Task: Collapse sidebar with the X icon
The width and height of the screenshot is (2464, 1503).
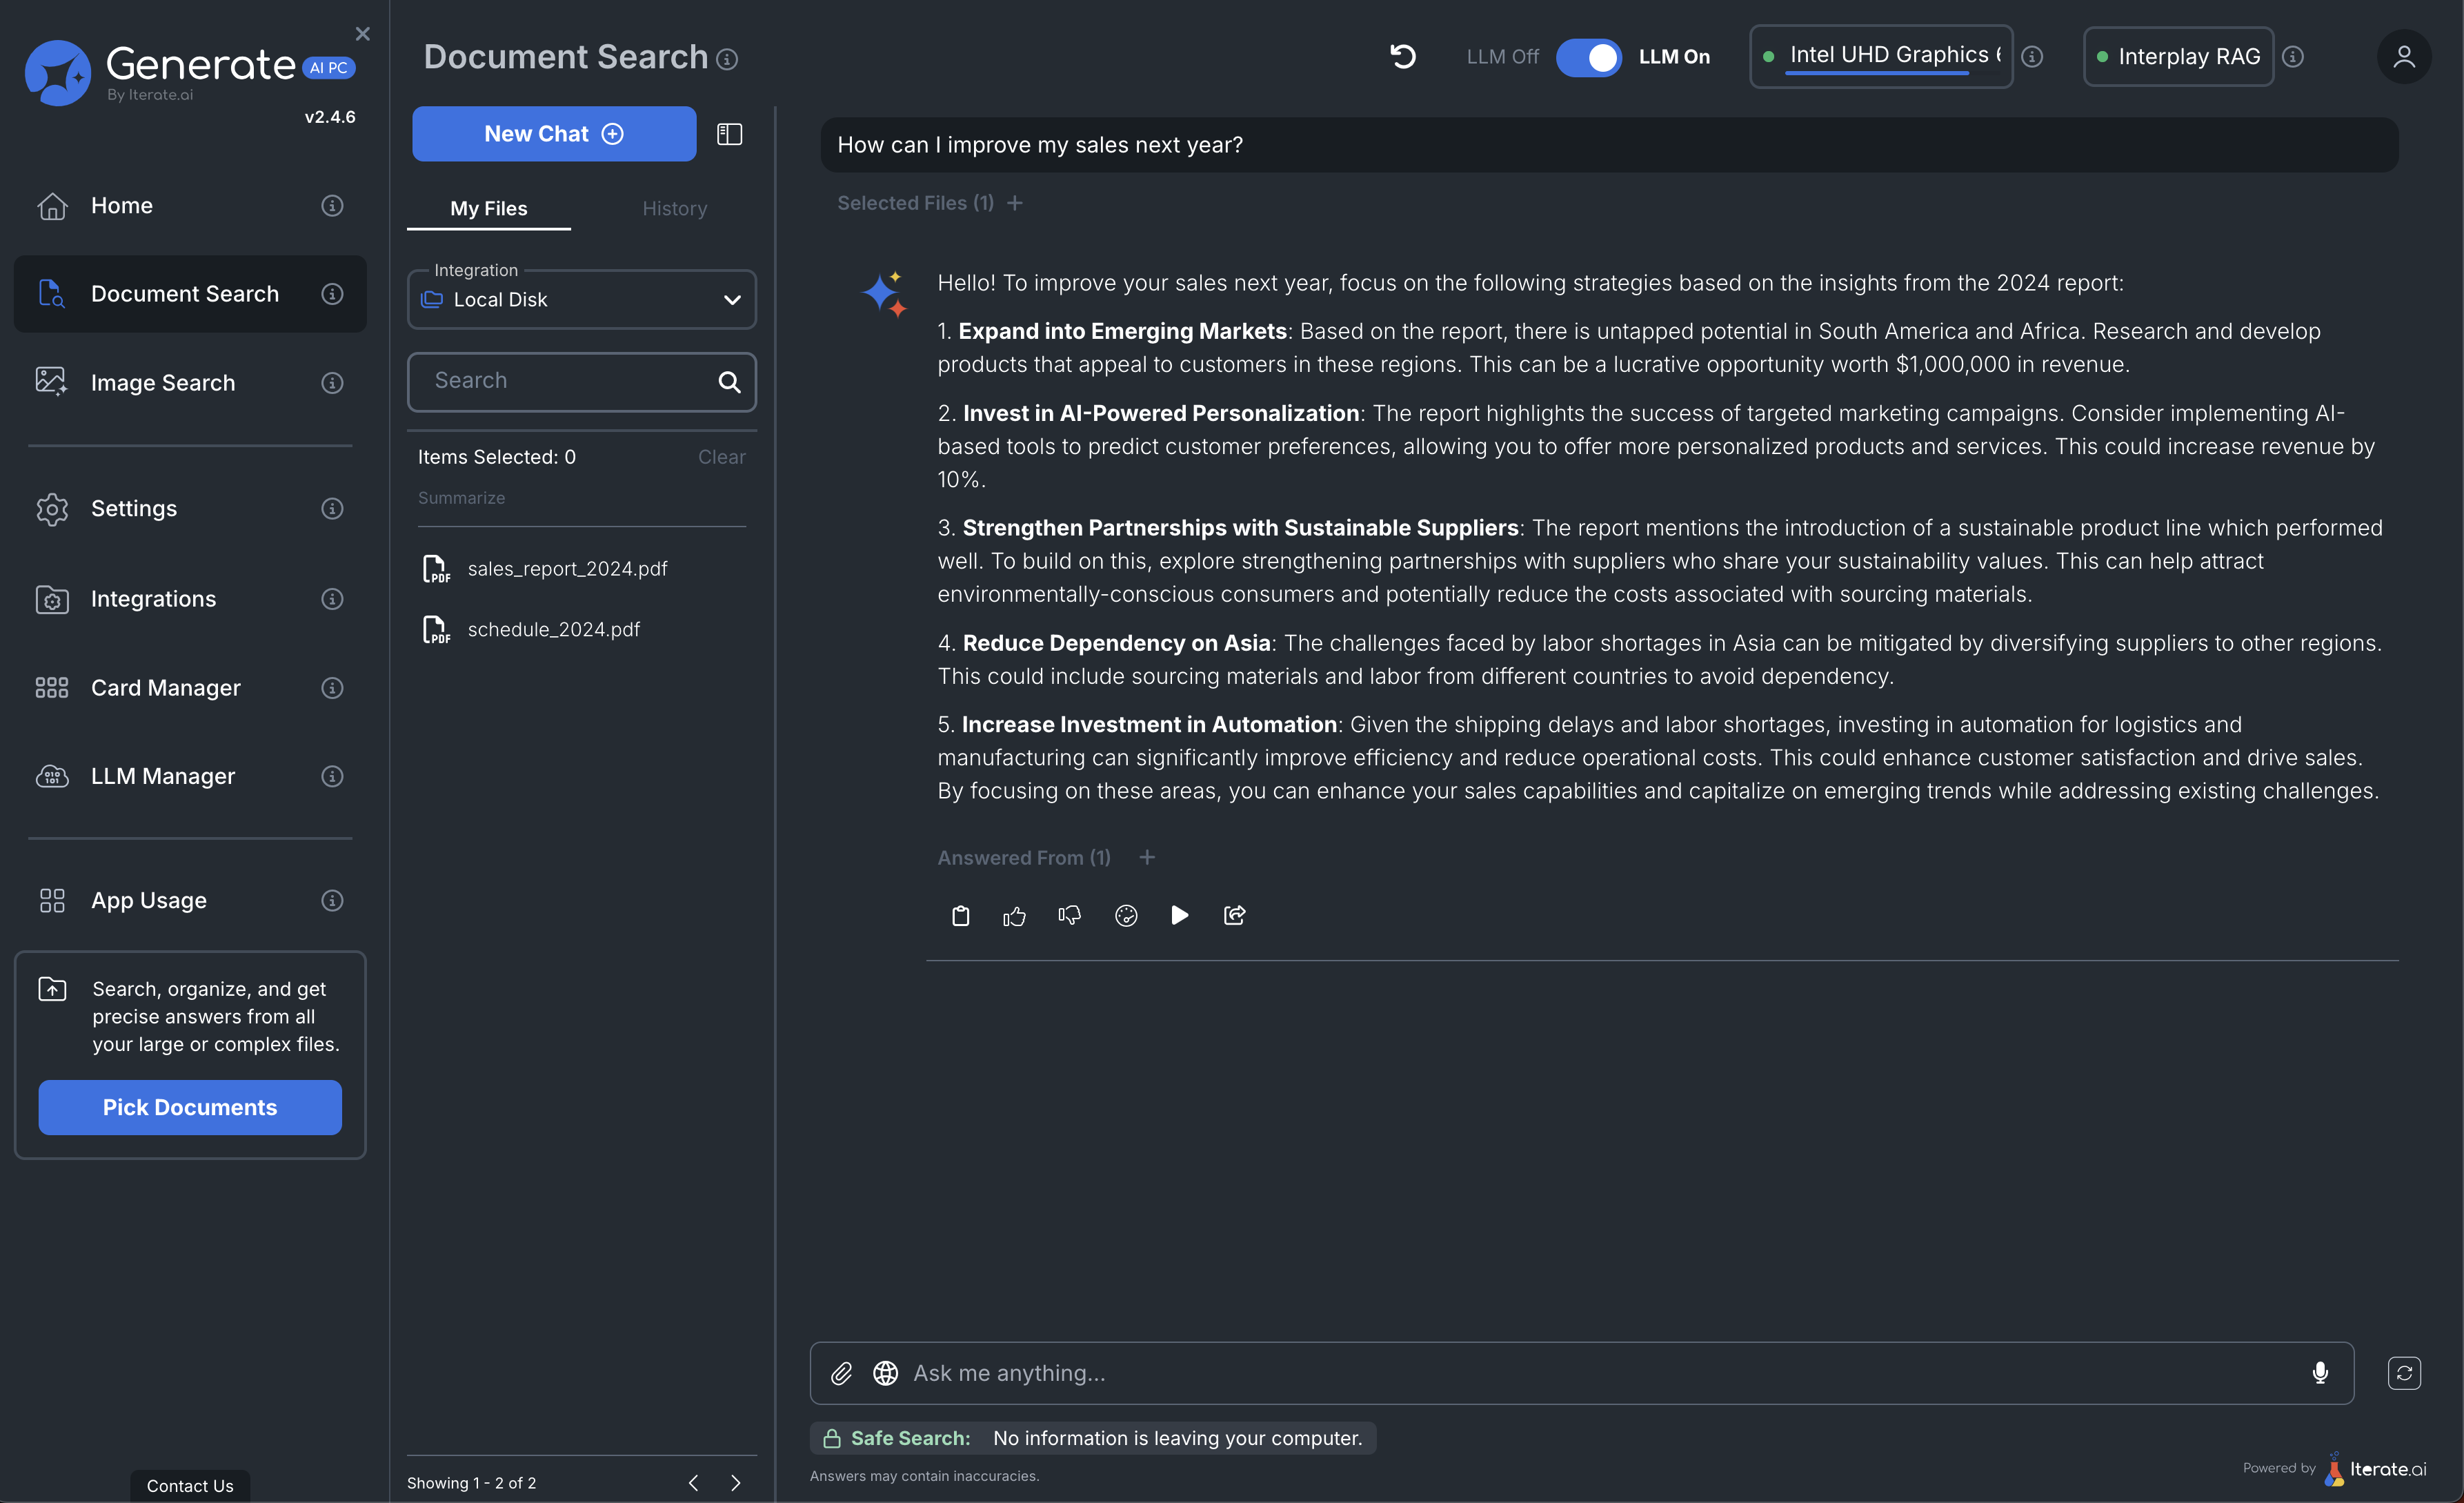Action: [362, 34]
